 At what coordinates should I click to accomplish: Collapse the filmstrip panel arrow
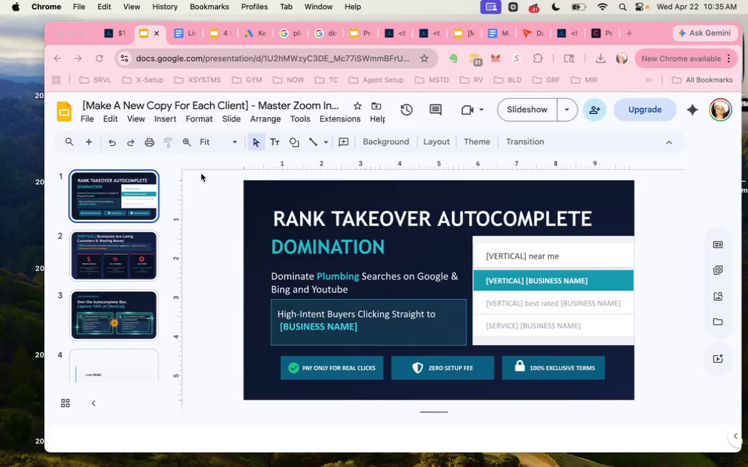(93, 403)
